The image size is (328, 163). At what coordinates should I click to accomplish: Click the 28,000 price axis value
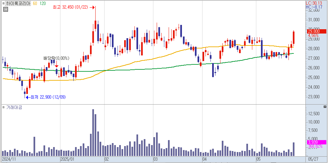pos(313,48)
